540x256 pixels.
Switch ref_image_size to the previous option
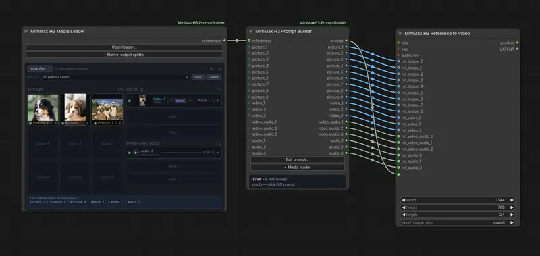(404, 223)
